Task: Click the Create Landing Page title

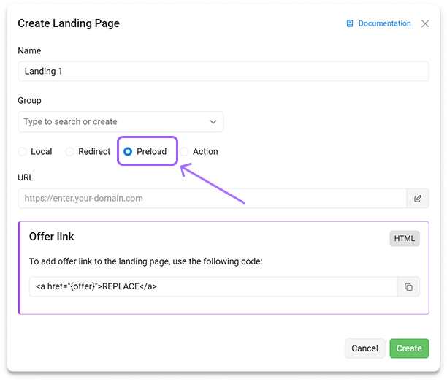Action: click(x=69, y=23)
